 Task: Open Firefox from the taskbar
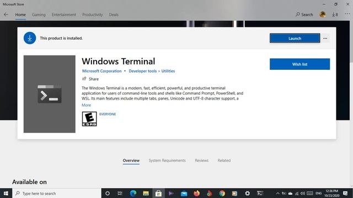[x=196, y=193]
